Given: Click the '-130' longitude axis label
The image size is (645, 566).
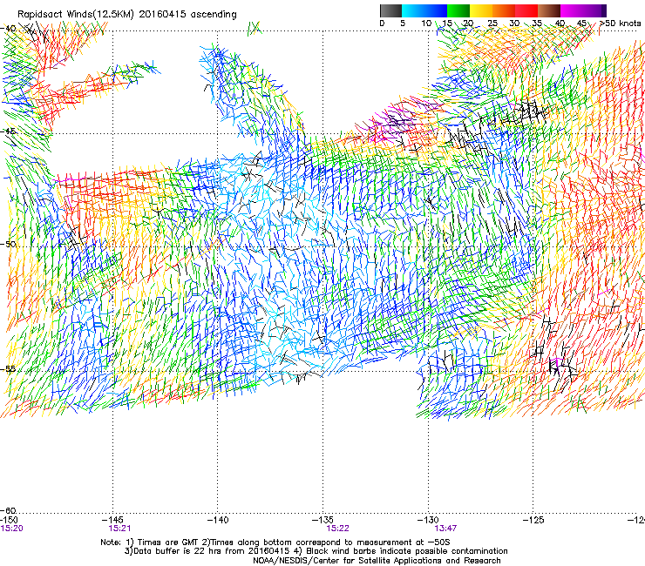Looking at the screenshot, I should pos(428,520).
